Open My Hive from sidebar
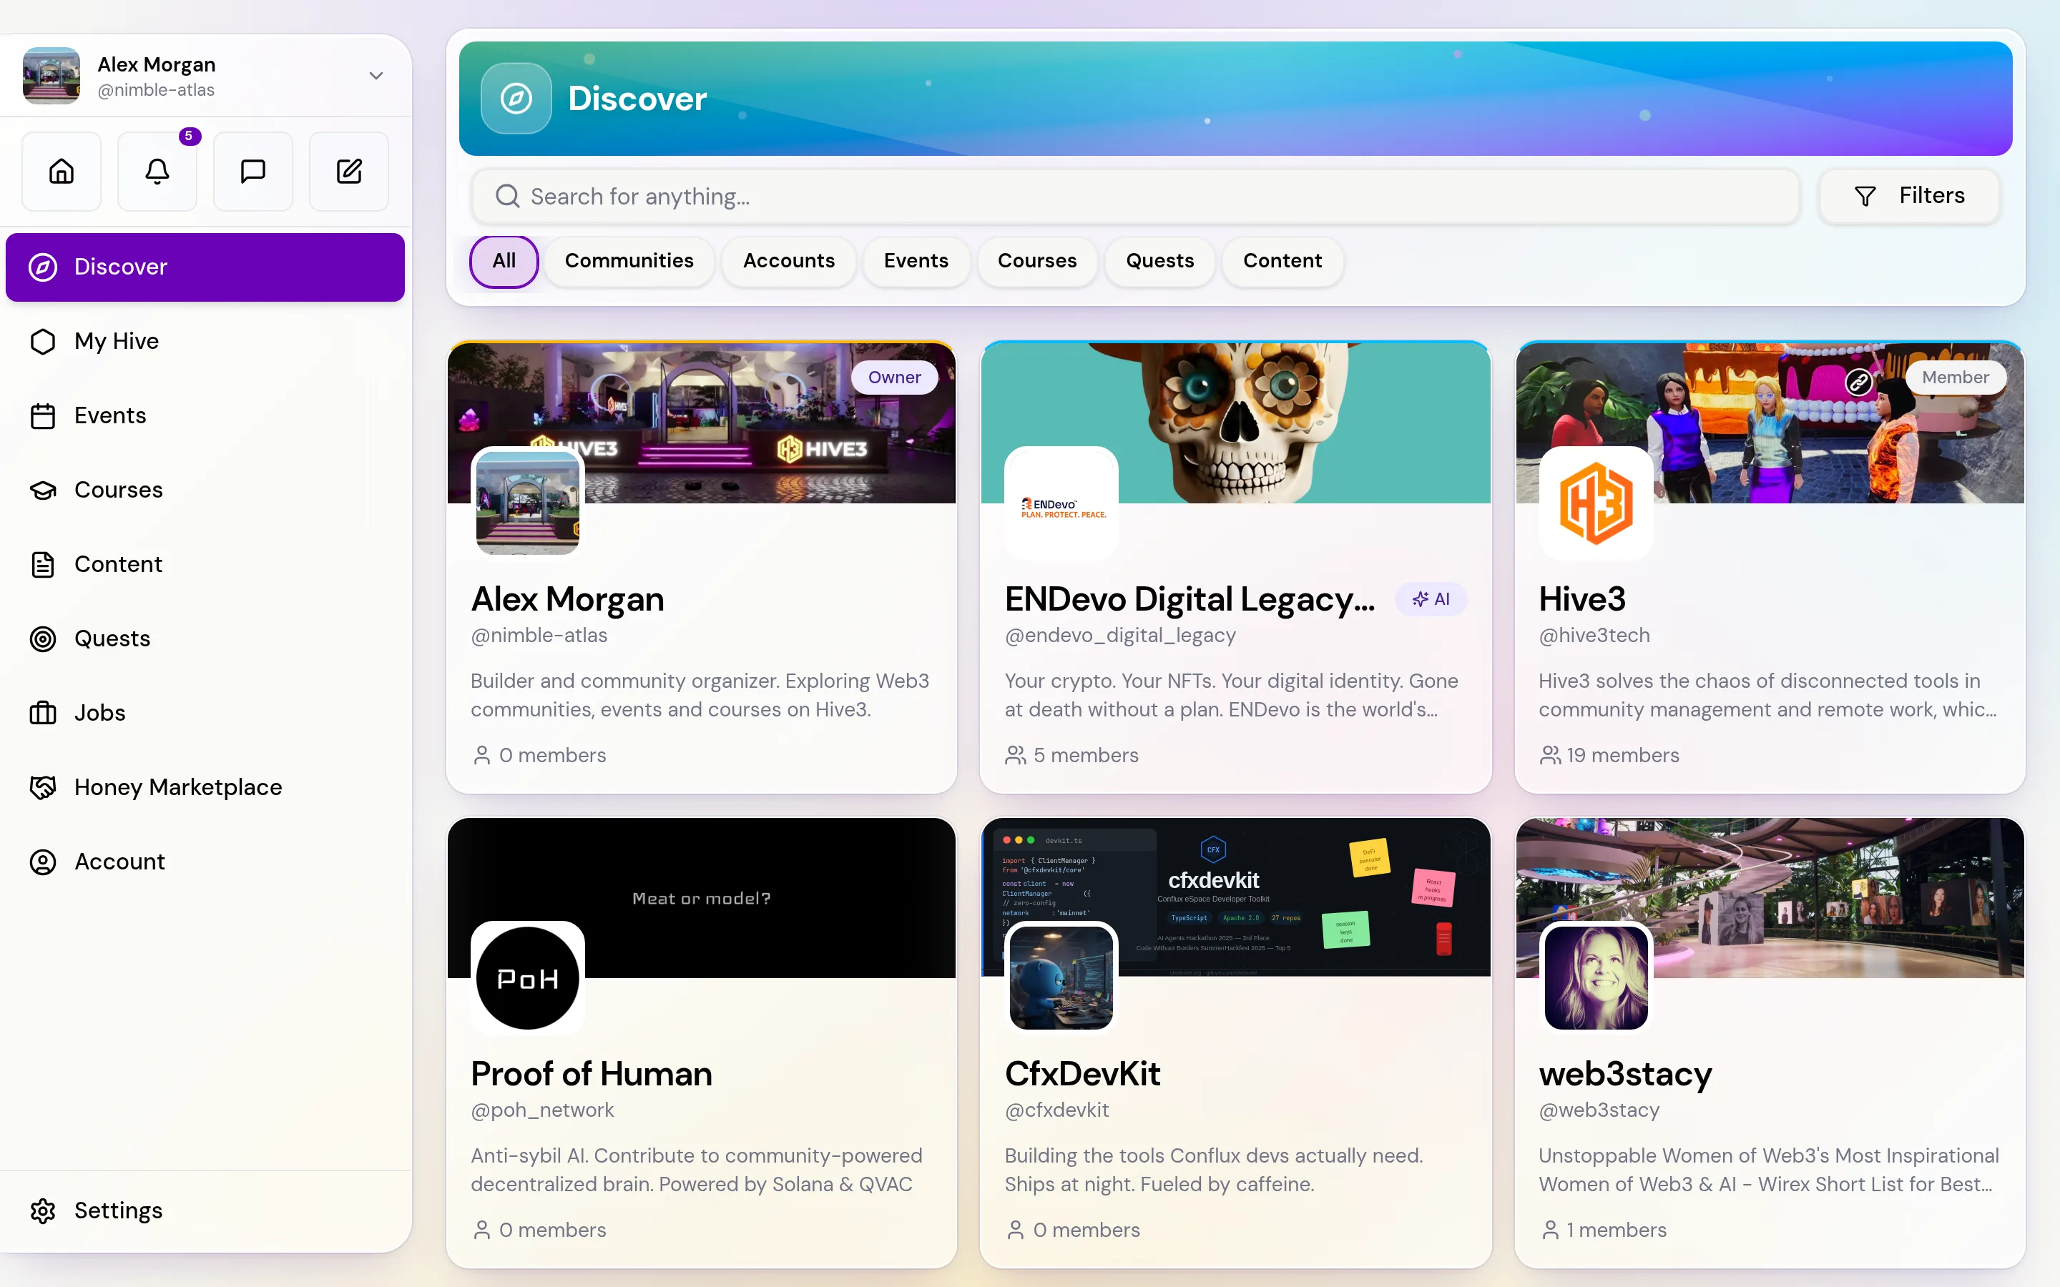The height and width of the screenshot is (1287, 2060). pyautogui.click(x=205, y=341)
